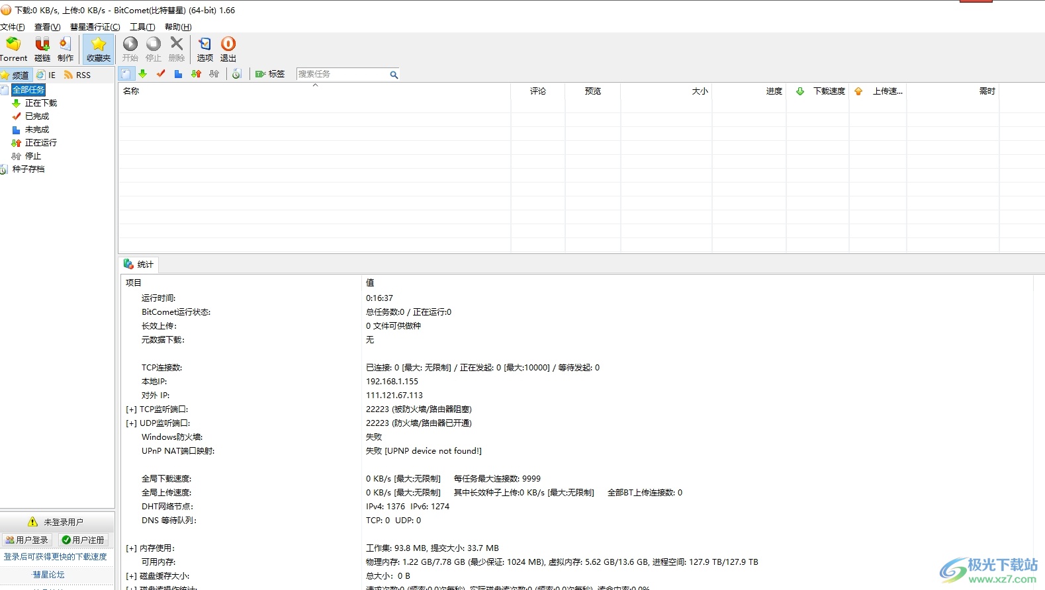Image resolution: width=1045 pixels, height=590 pixels.
Task: Filter unfinished tasks with blue block icon
Action: tap(179, 74)
